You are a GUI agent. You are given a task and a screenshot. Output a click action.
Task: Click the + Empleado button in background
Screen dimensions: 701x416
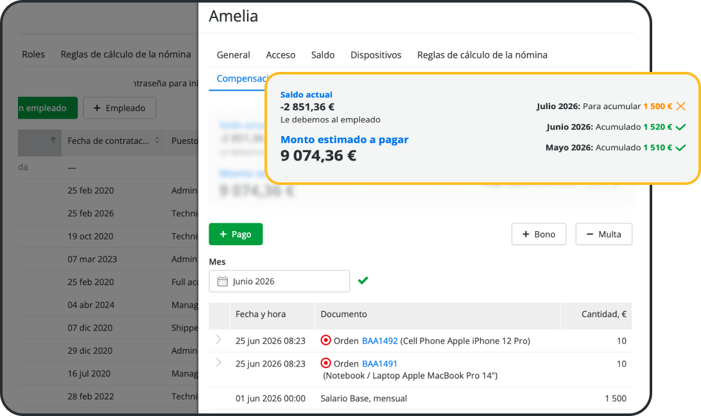pos(119,108)
